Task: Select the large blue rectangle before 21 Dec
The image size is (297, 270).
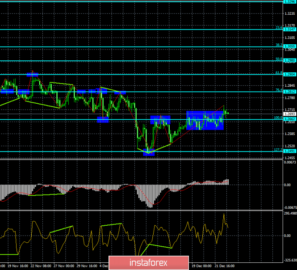Action: (205, 120)
